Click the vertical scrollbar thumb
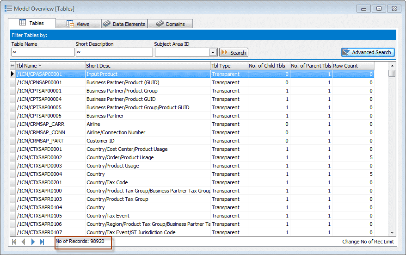406x255 pixels. (392, 73)
